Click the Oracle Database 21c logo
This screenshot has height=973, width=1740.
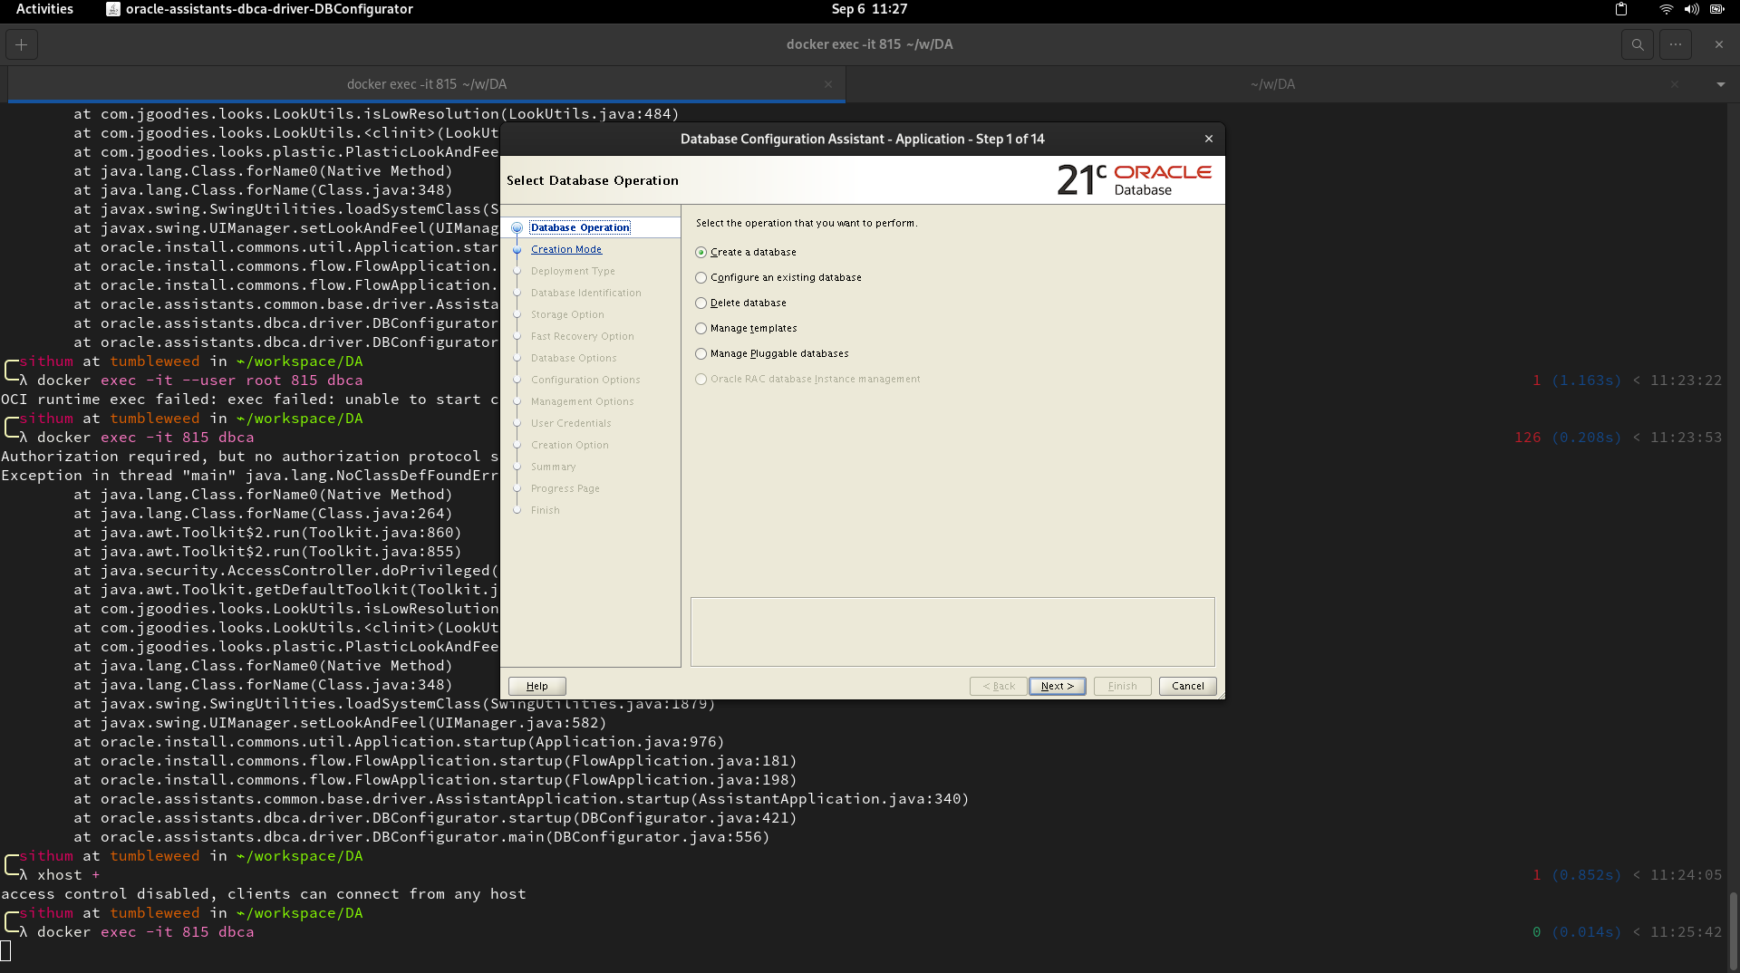(1135, 178)
